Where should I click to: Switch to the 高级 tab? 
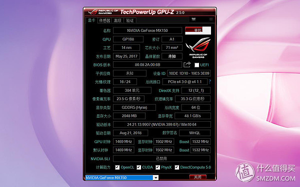(x=117, y=20)
